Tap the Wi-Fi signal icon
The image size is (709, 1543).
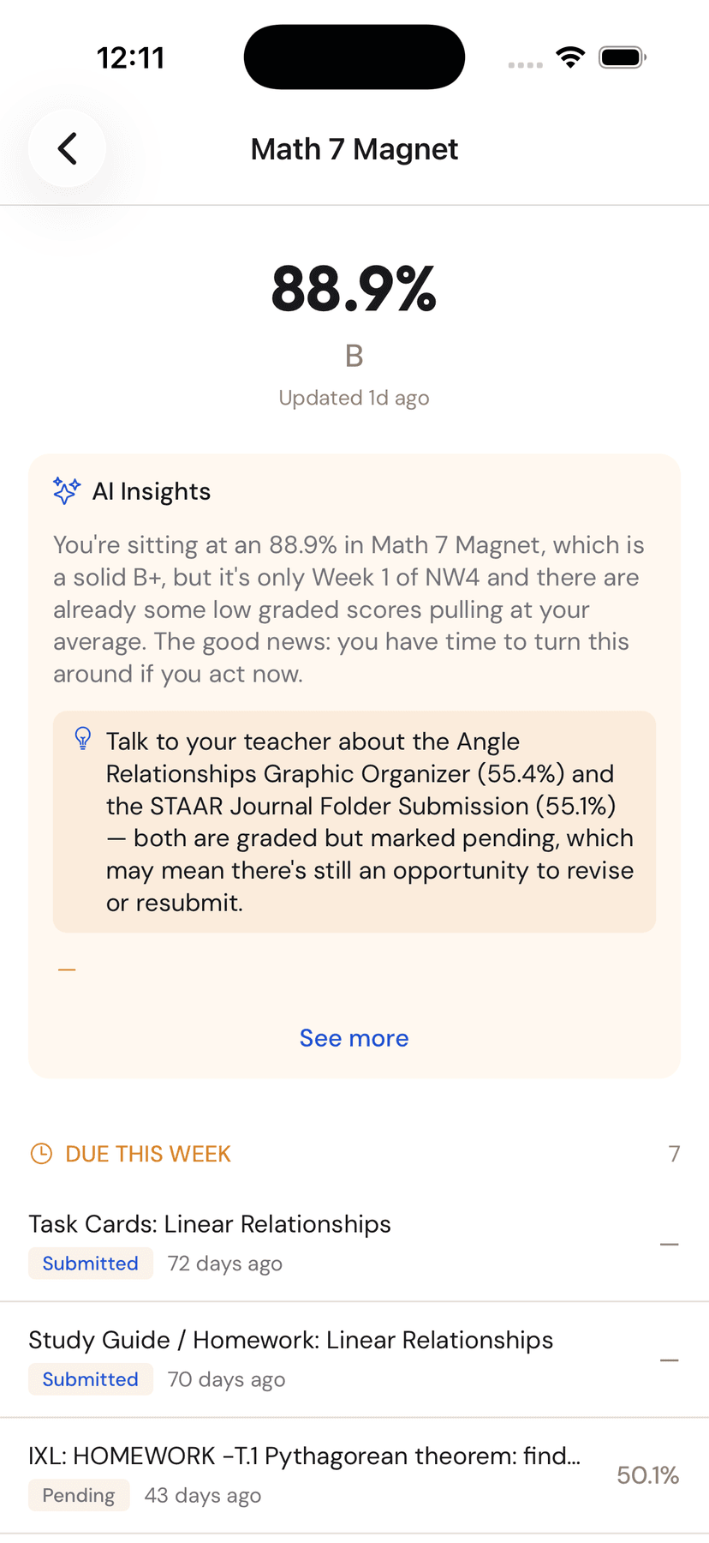pyautogui.click(x=570, y=57)
